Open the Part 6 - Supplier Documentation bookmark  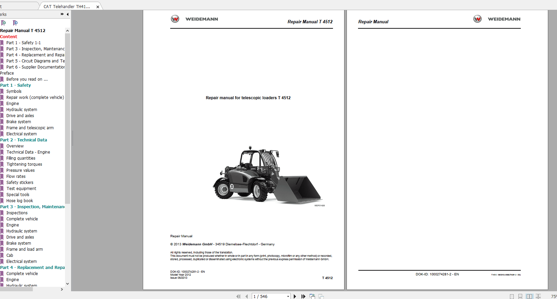tap(35, 67)
